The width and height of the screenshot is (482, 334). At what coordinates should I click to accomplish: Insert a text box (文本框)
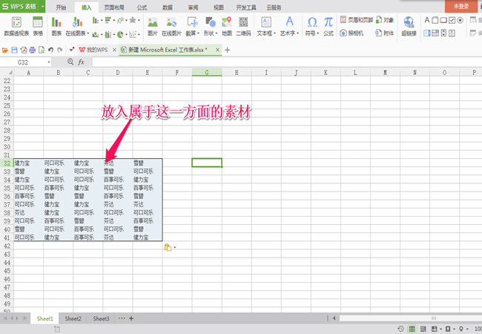pyautogui.click(x=266, y=27)
